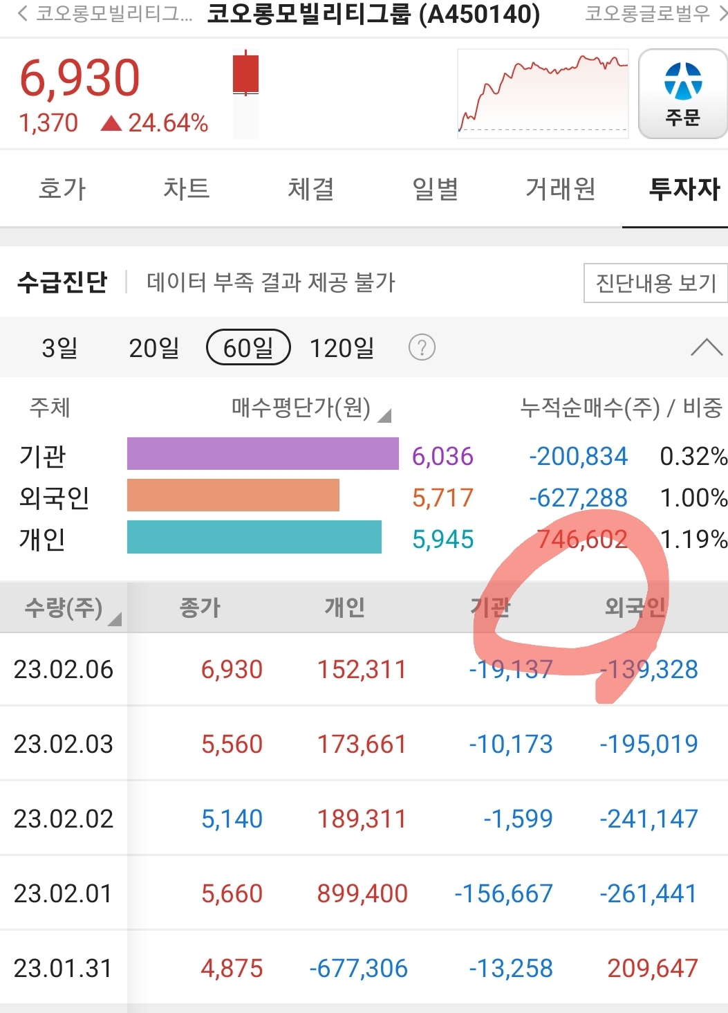Collapse the panel with the up chevron
The height and width of the screenshot is (1013, 728).
point(707,347)
